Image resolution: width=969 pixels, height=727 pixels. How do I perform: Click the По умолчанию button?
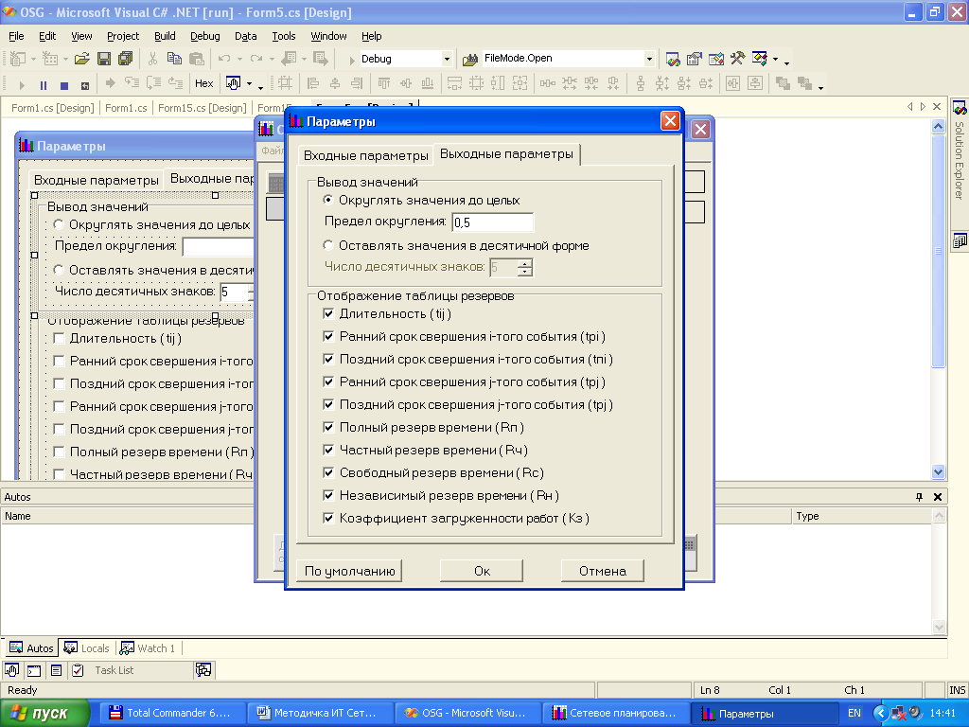[350, 571]
